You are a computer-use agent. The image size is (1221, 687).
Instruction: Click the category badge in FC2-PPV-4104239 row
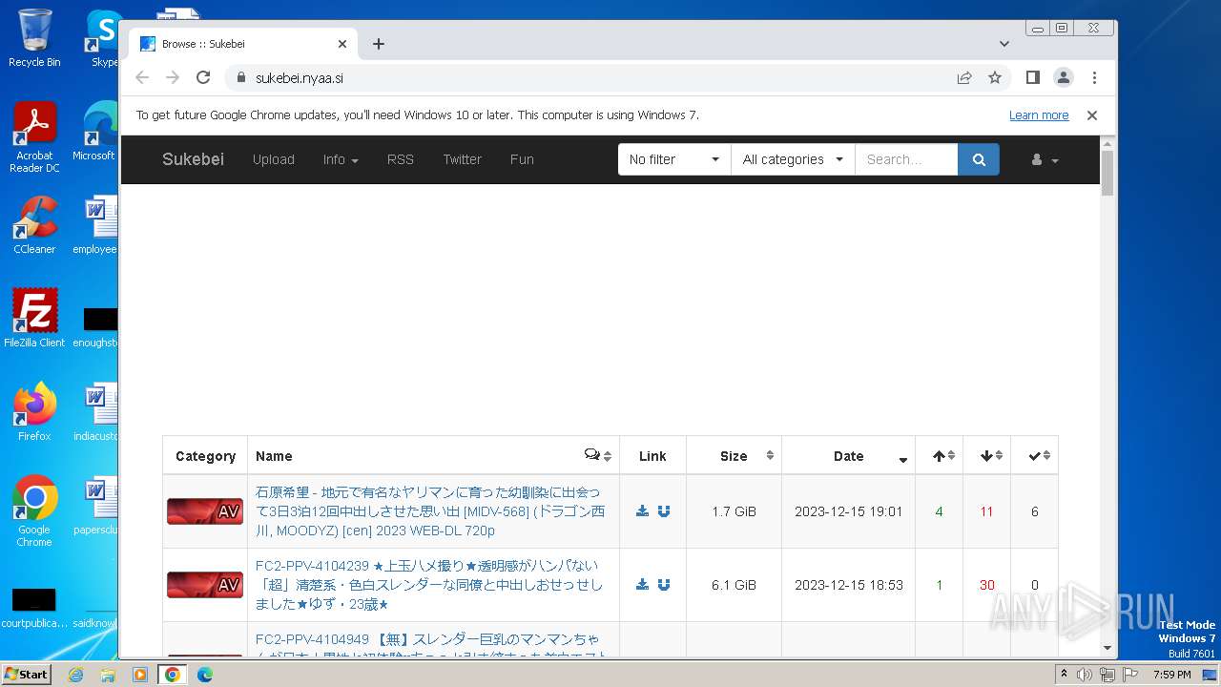205,585
